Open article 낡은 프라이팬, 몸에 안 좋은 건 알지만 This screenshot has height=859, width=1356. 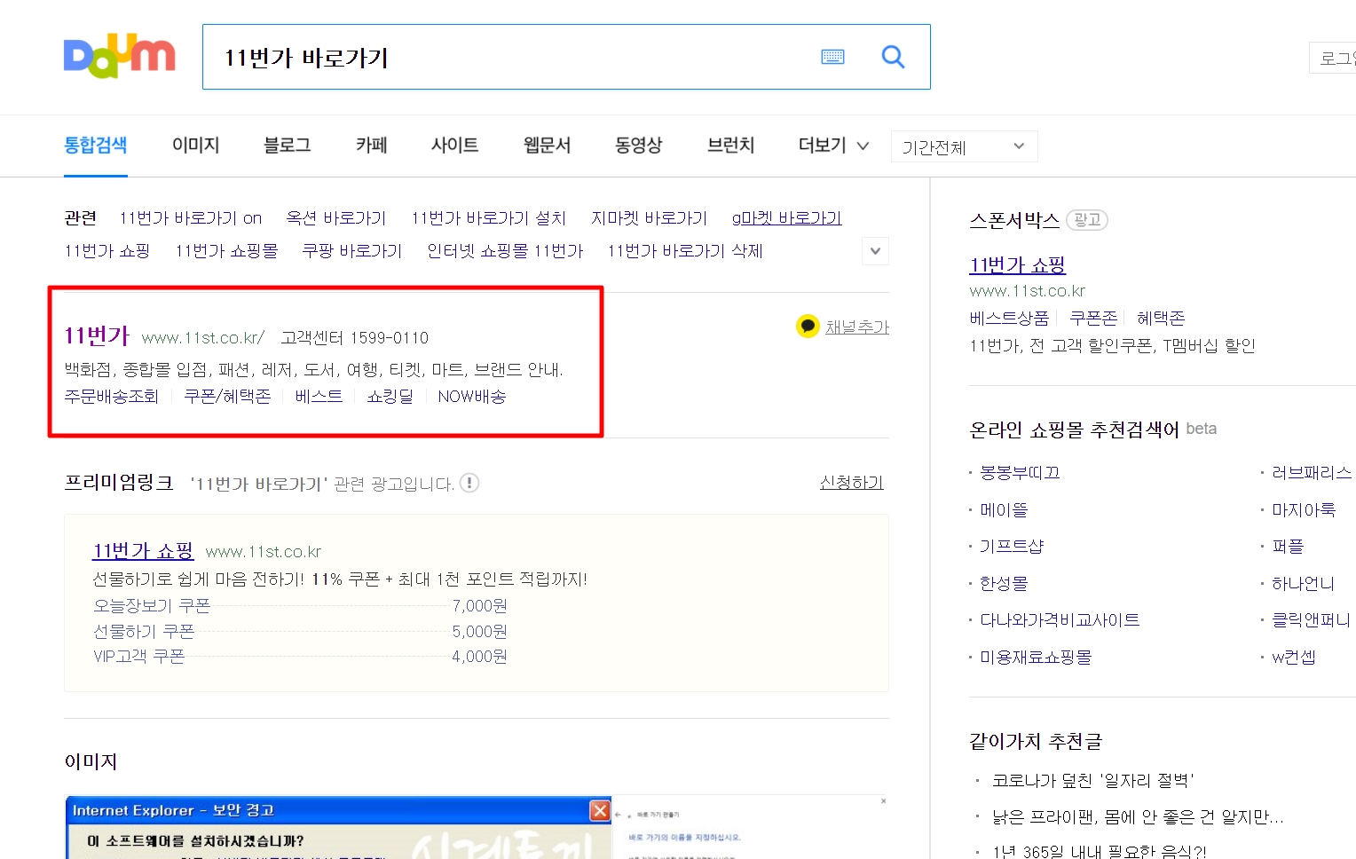(x=1138, y=816)
